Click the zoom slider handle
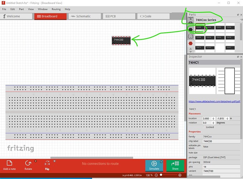The height and width of the screenshot is (179, 243). click(x=161, y=175)
